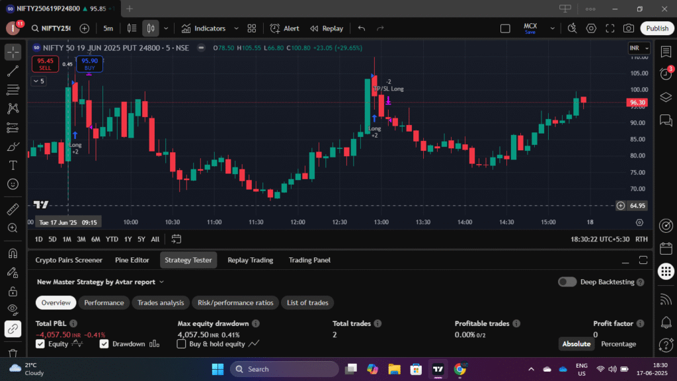Open the economic calendar icon

point(666,249)
